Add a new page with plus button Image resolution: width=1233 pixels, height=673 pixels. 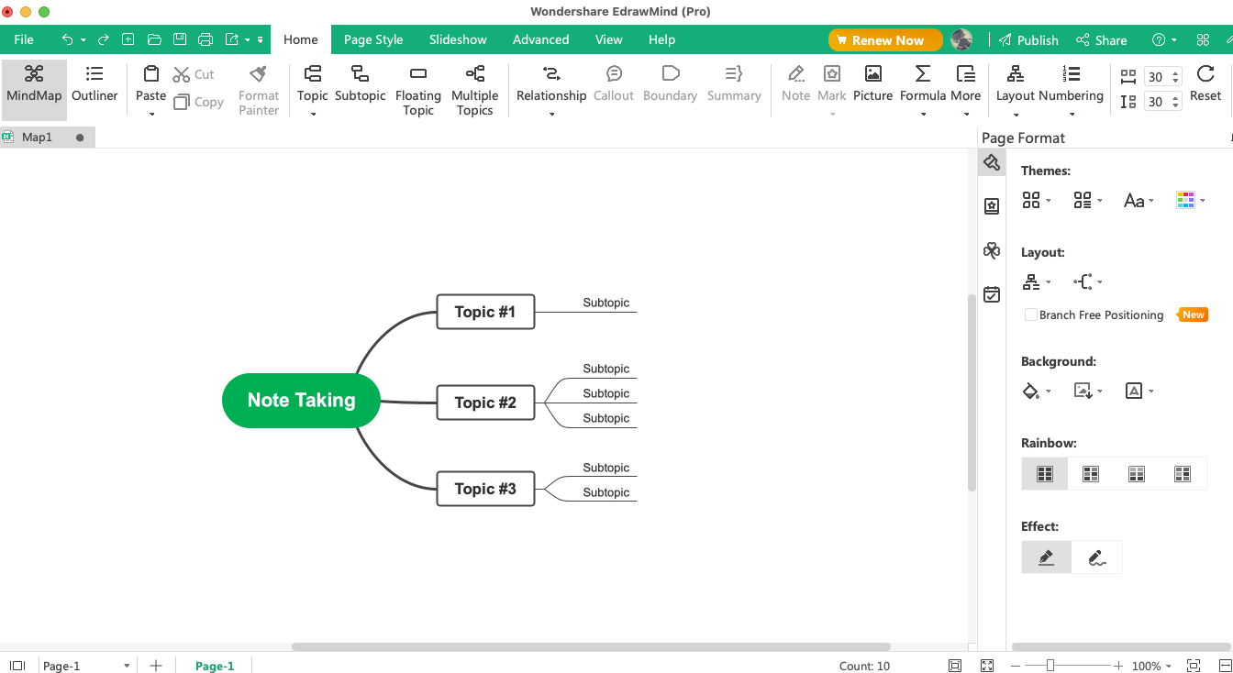[x=156, y=667]
